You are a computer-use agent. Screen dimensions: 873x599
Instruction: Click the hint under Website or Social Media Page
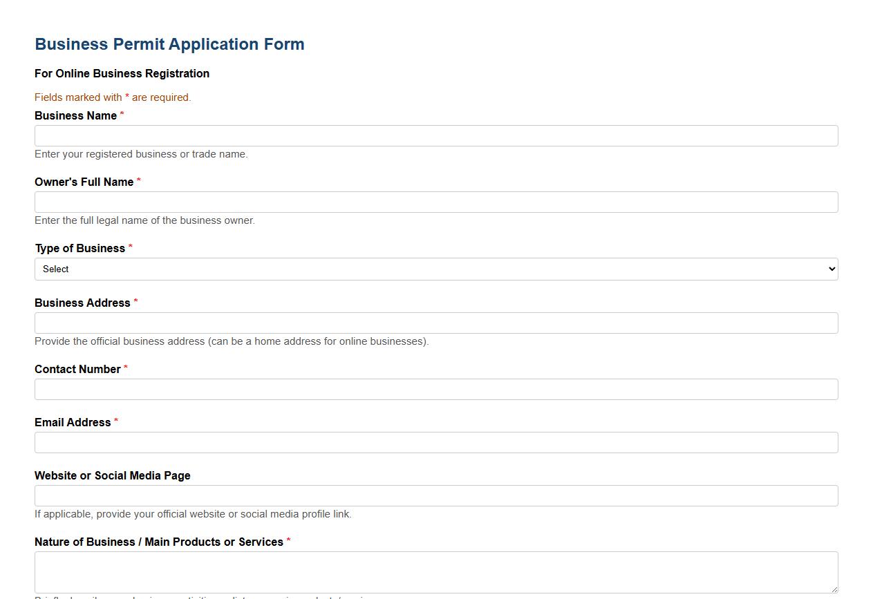pyautogui.click(x=193, y=514)
